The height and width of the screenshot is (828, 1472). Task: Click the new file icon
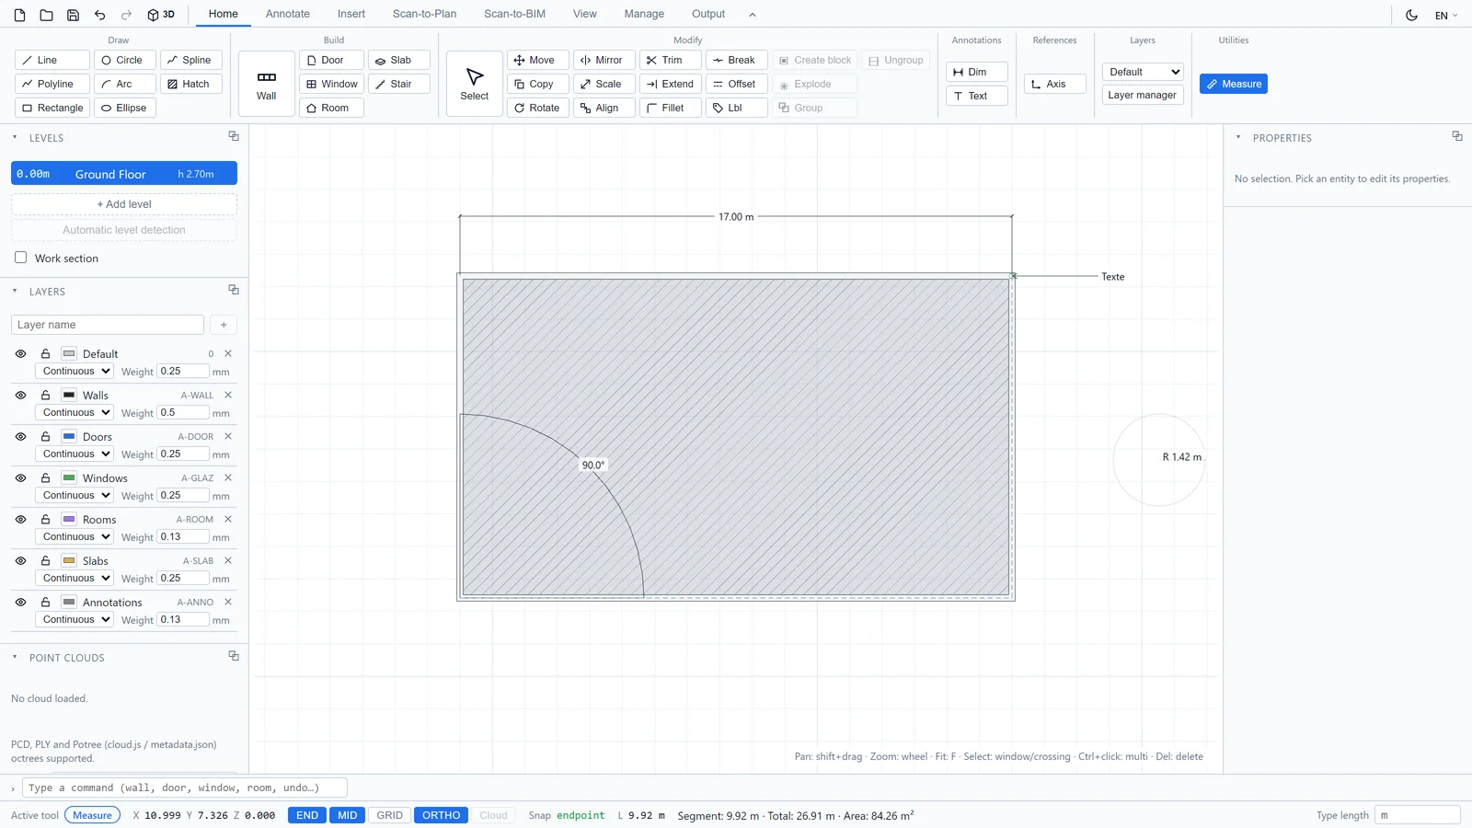tap(19, 15)
